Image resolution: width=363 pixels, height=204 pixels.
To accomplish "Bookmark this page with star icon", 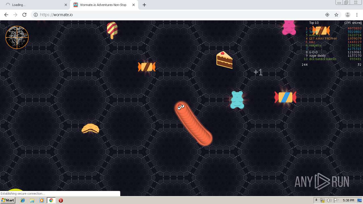I will [x=336, y=15].
